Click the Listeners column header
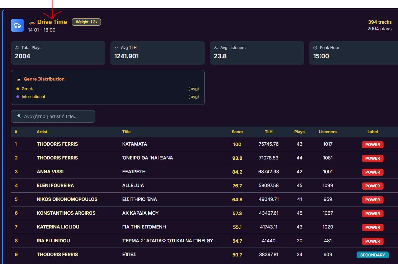 [x=327, y=132]
